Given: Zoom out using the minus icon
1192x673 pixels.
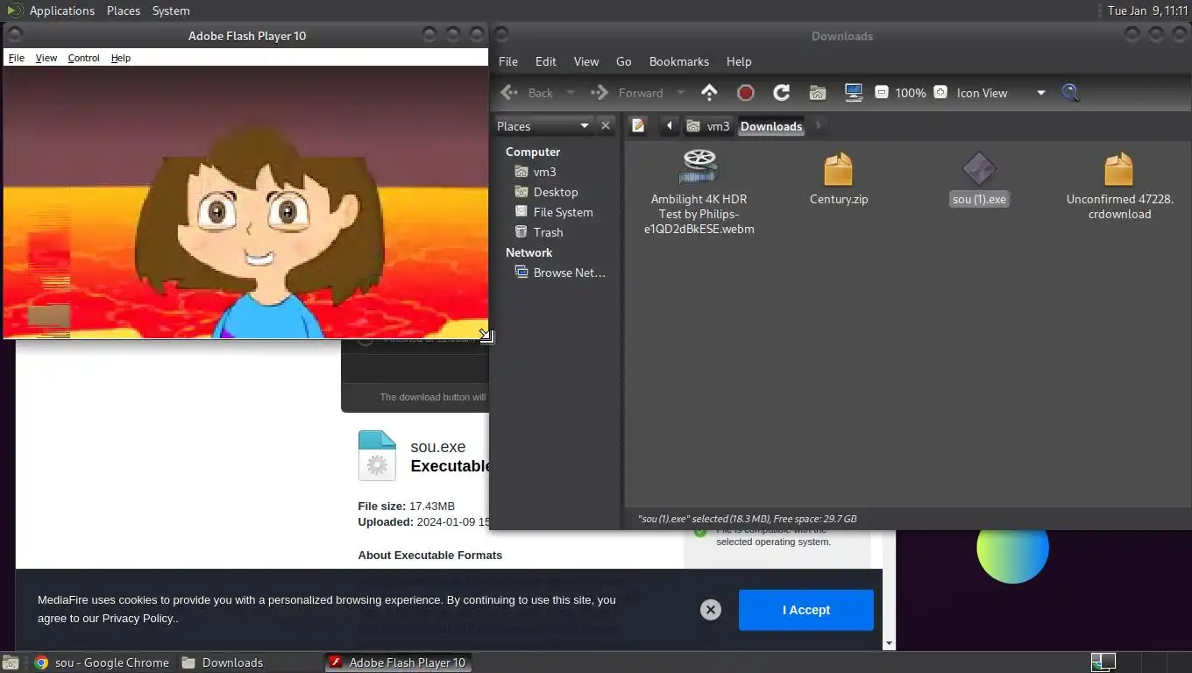Looking at the screenshot, I should tap(882, 92).
